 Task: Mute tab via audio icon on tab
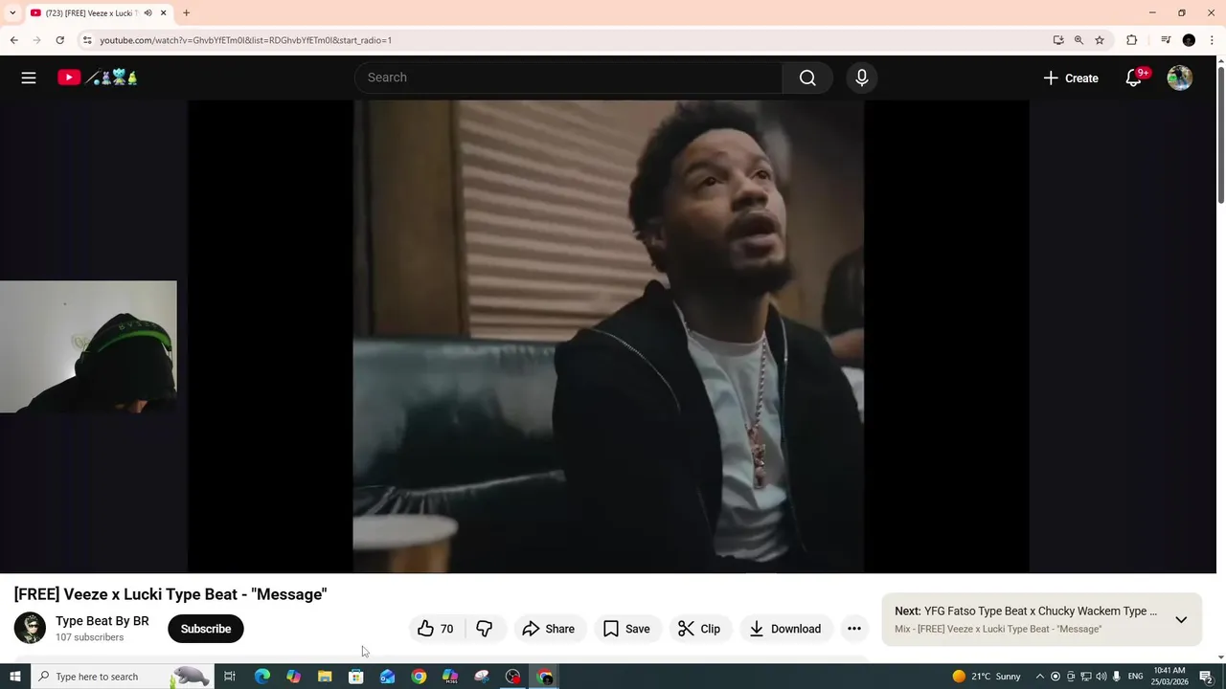(x=148, y=13)
